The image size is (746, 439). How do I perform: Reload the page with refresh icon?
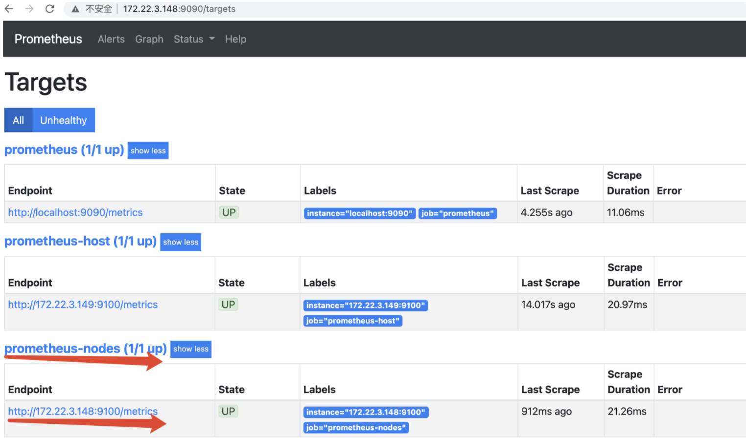click(49, 9)
